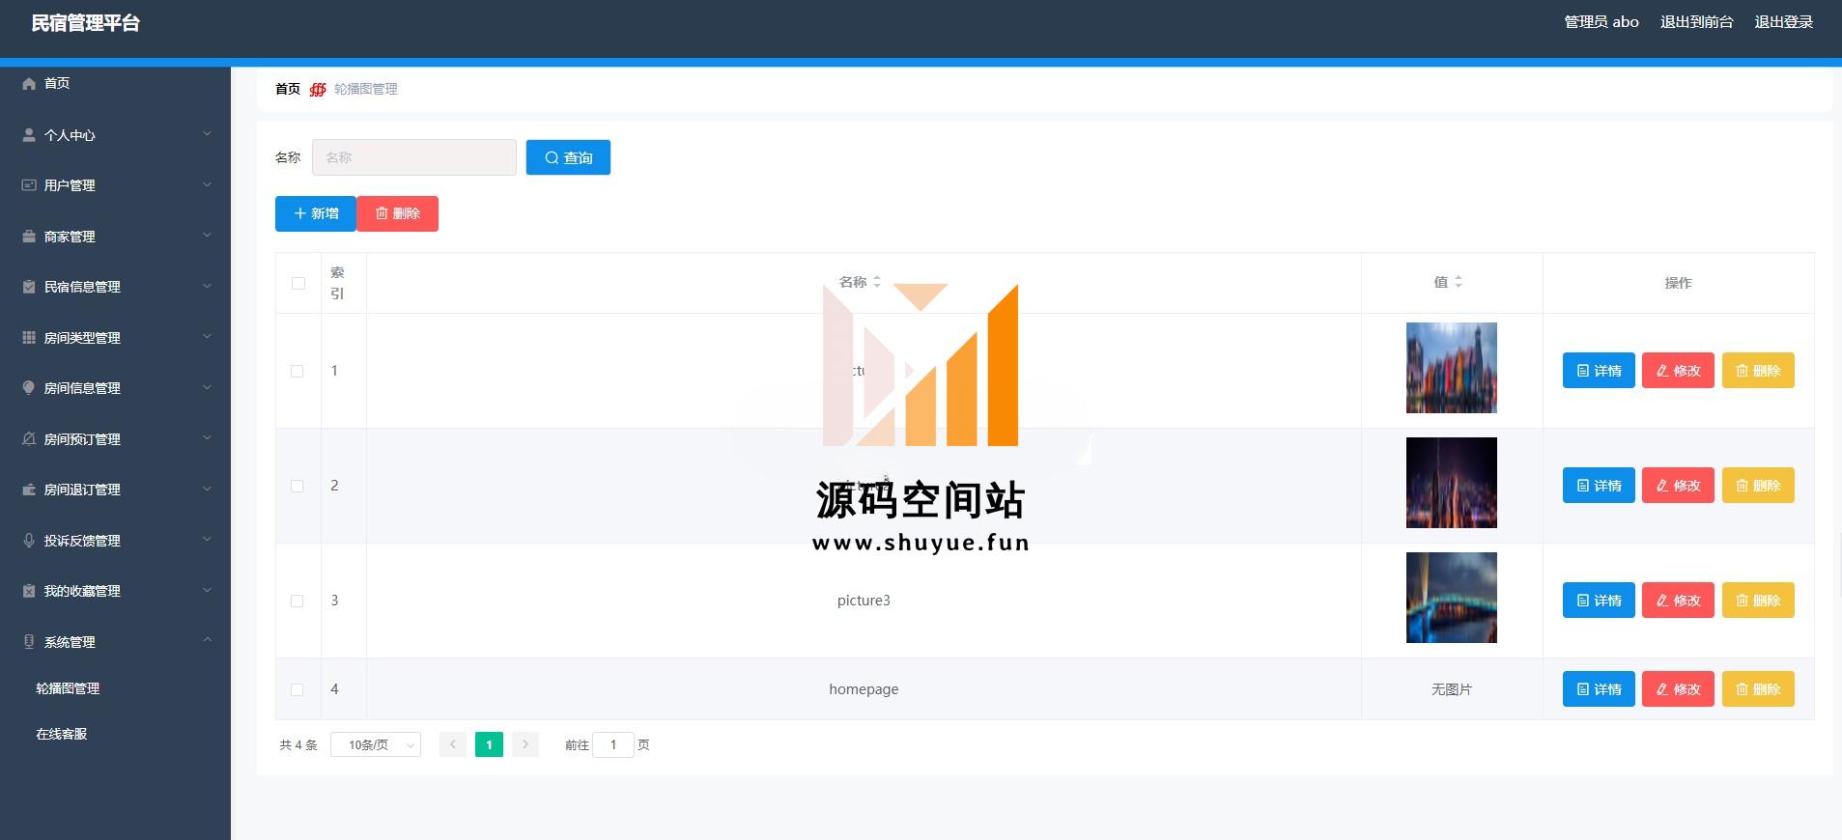Click the picture3 bridge image thumbnail

tap(1451, 598)
